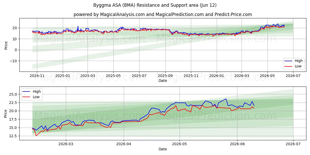
Task: Click the '2026-05' tick label in bottom chart
Action: click(x=180, y=144)
